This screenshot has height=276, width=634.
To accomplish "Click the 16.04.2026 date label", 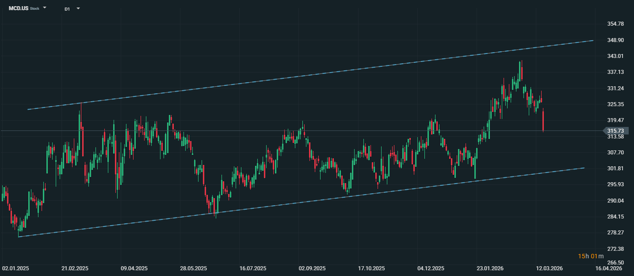I will 609,268.
